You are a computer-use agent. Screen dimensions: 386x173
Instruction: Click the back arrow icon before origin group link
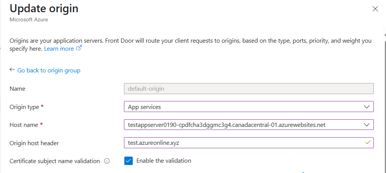coord(12,70)
